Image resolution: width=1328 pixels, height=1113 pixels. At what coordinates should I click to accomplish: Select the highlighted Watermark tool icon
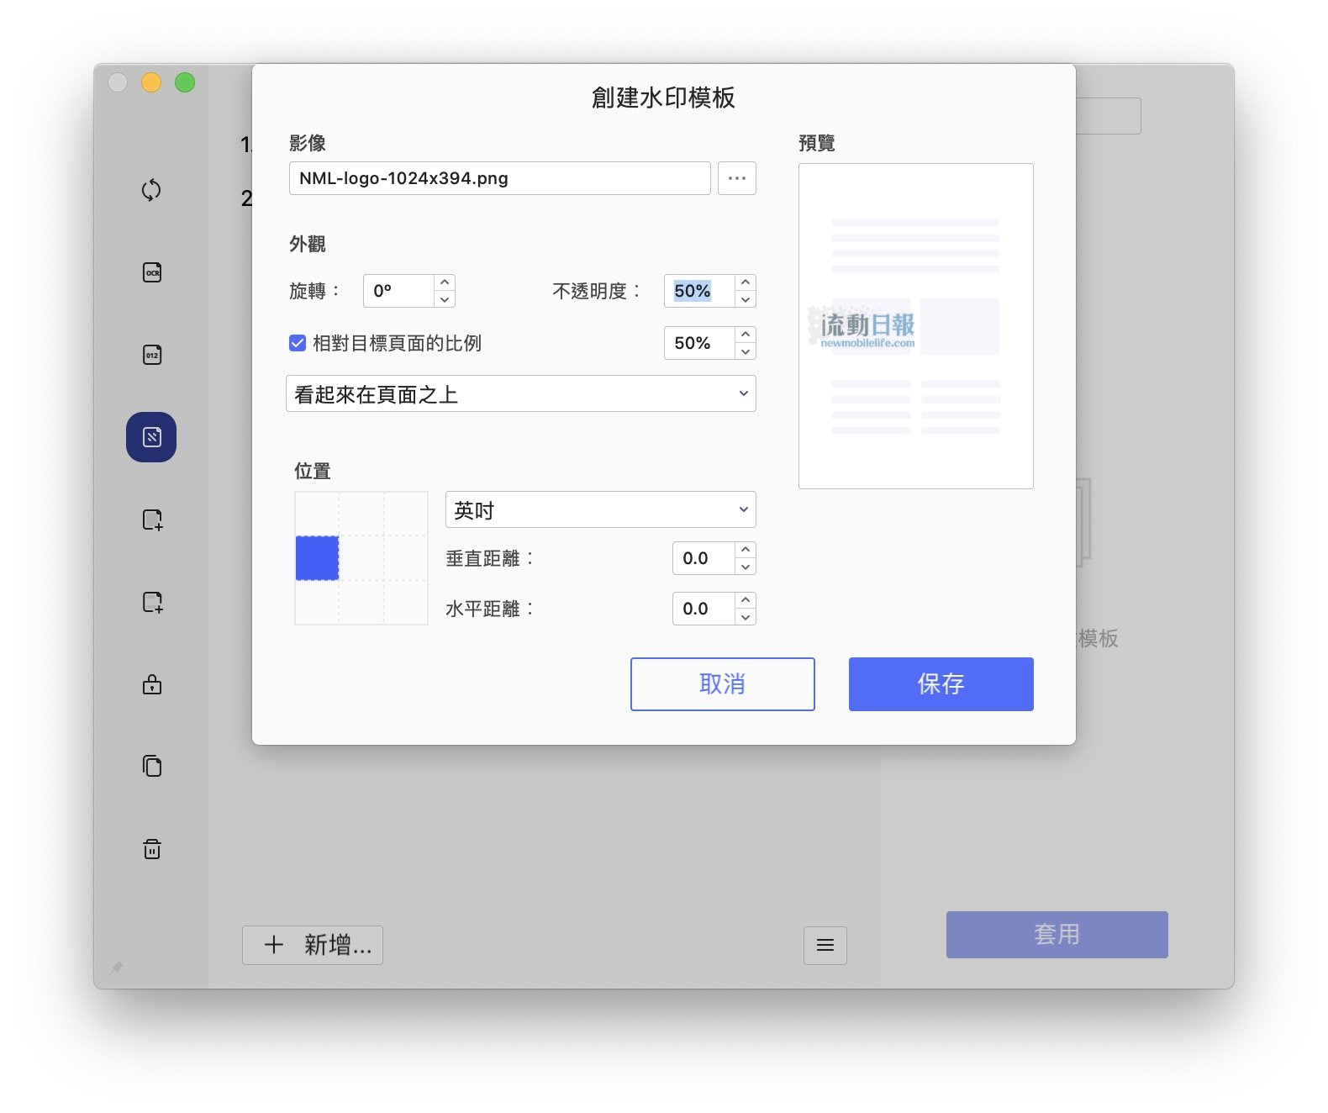[x=151, y=437]
